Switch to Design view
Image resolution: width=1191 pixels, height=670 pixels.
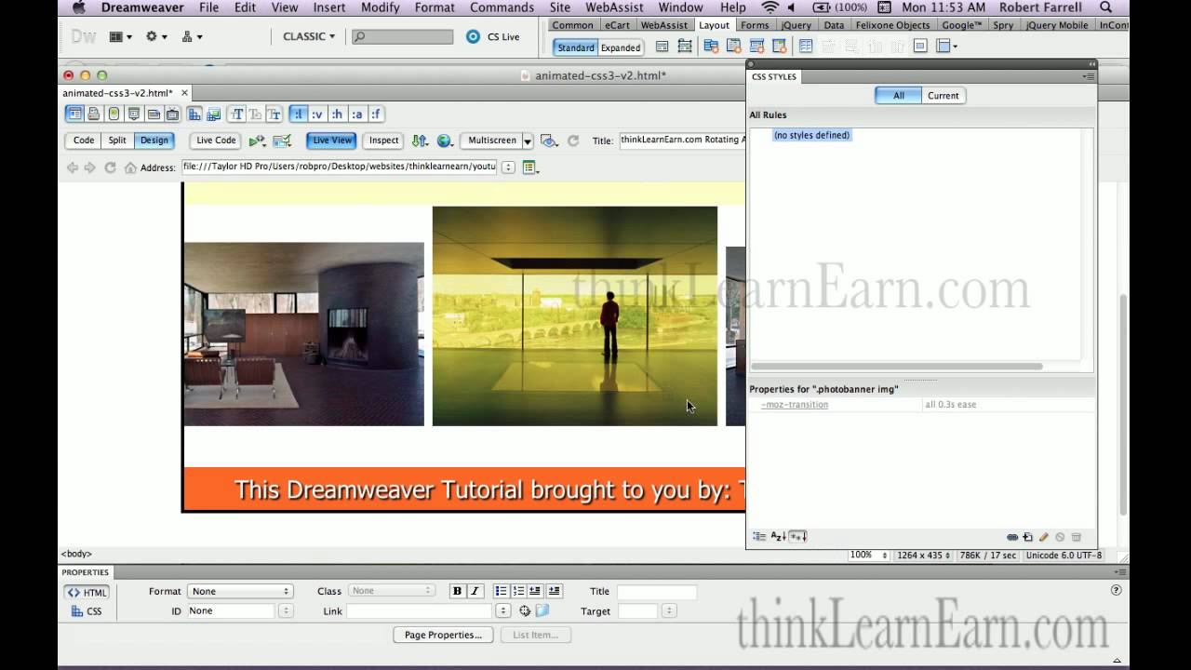coord(154,141)
